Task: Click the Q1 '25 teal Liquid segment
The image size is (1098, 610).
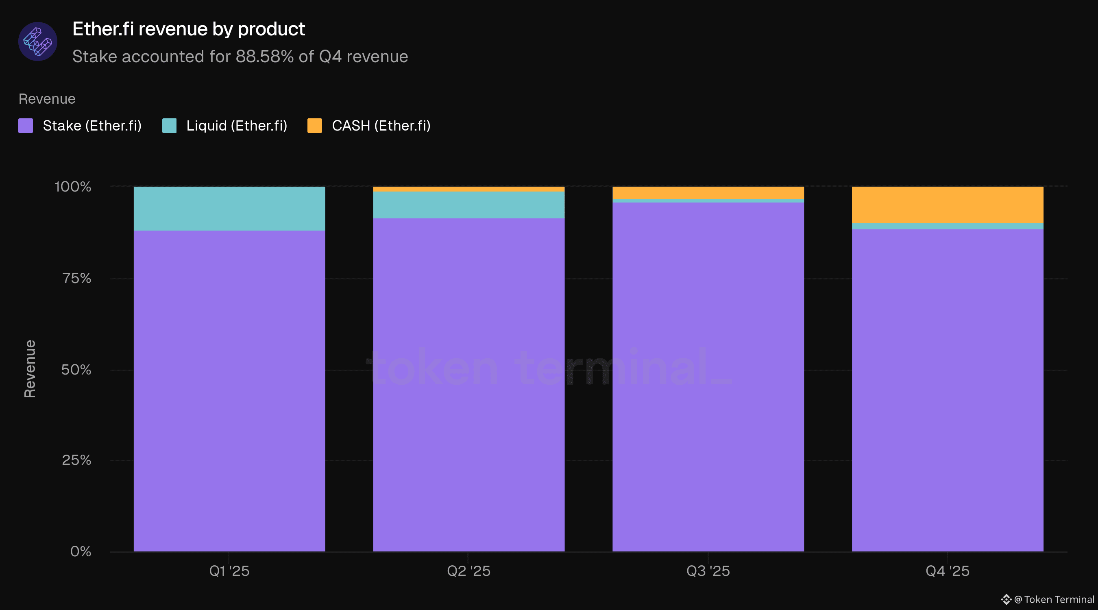Action: click(x=229, y=209)
